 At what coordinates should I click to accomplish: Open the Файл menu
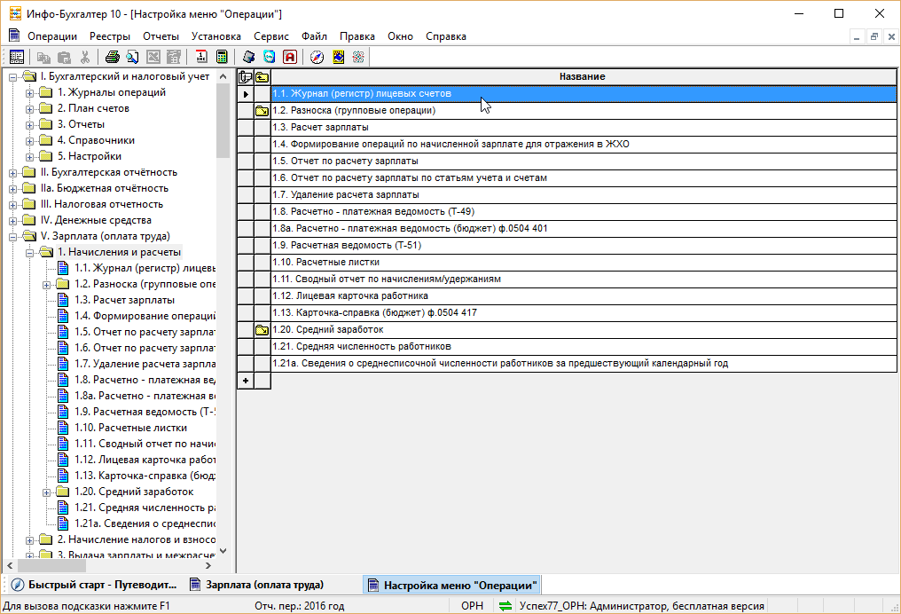point(314,36)
